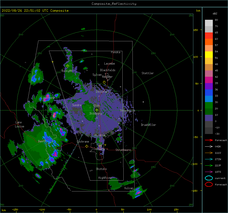This screenshot has width=228, height=213.
Task: Select the 65 dBZ red color swatch
Action: coord(209,36)
